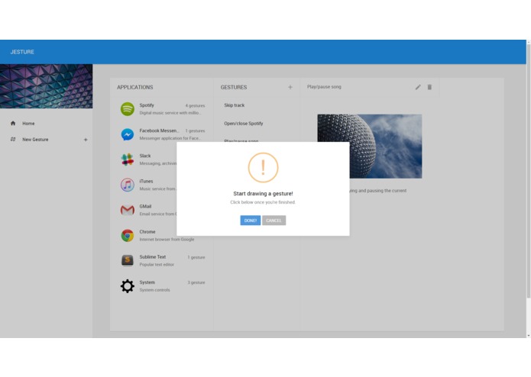This screenshot has height=377, width=531.
Task: Open the Skip track gesture
Action: click(235, 105)
